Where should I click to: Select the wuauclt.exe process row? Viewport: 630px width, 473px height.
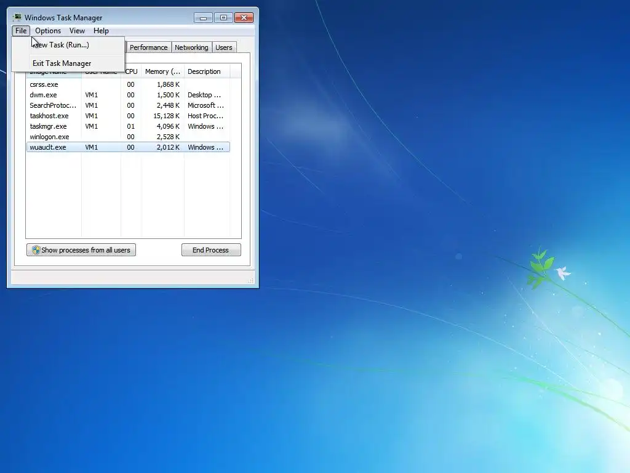point(128,147)
